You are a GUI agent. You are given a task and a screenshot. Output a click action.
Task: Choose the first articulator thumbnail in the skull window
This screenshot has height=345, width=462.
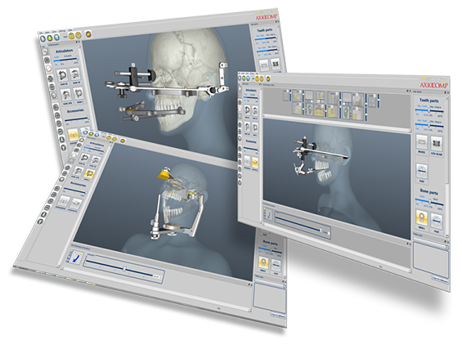tap(63, 76)
